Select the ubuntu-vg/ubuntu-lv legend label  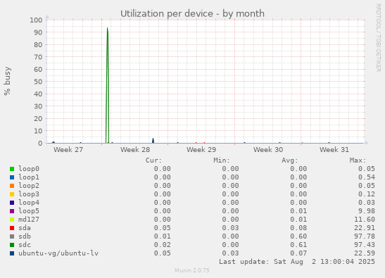58,253
